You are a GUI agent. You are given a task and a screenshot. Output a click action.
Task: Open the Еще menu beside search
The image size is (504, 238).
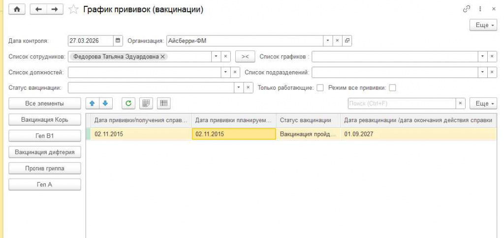[x=483, y=103]
